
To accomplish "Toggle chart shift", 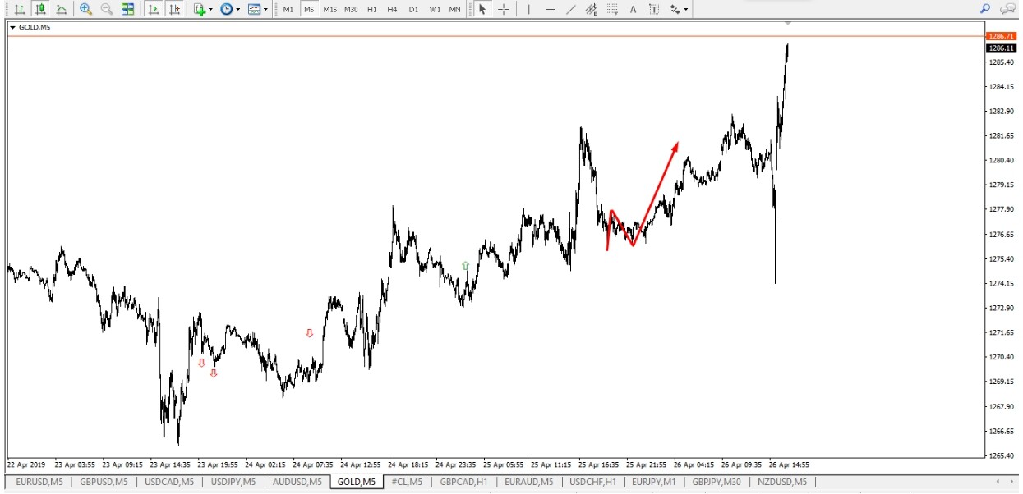I will (174, 9).
